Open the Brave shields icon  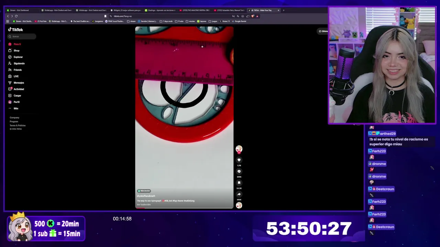253,16
